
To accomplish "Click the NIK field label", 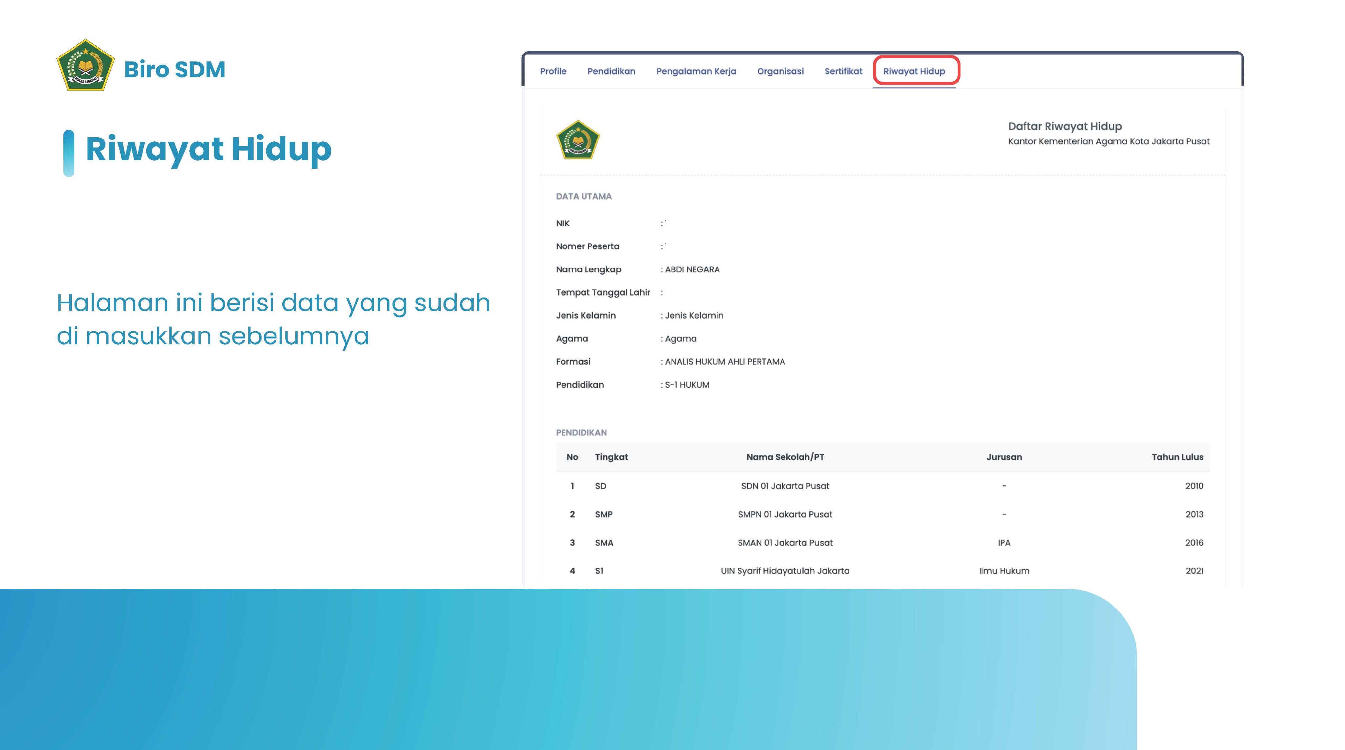I will [x=563, y=224].
